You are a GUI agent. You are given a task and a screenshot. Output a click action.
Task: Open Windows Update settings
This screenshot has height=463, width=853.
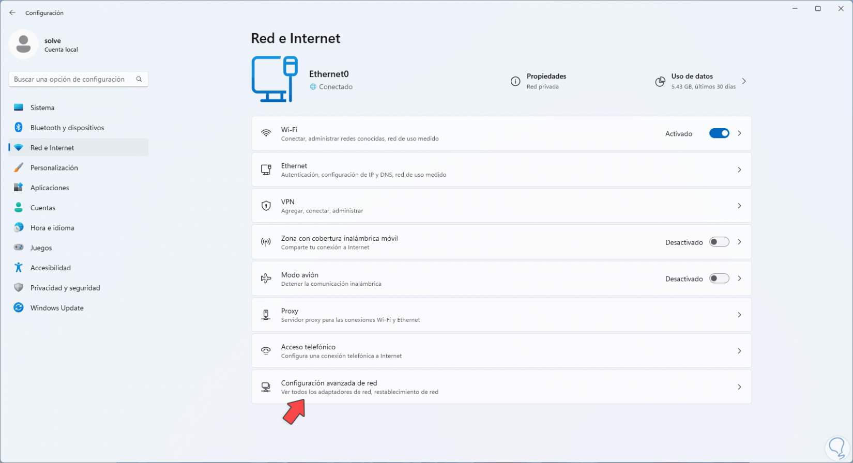click(x=79, y=308)
